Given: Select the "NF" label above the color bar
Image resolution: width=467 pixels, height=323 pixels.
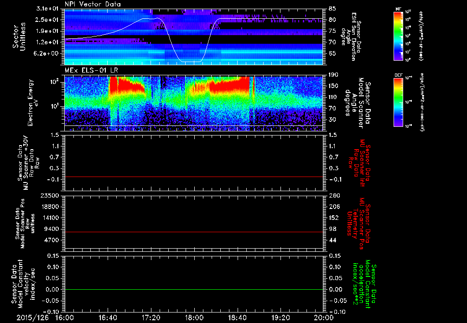Looking at the screenshot, I should click(398, 9).
